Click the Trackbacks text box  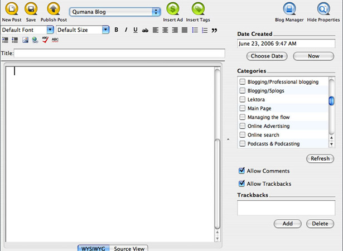[x=286, y=207]
